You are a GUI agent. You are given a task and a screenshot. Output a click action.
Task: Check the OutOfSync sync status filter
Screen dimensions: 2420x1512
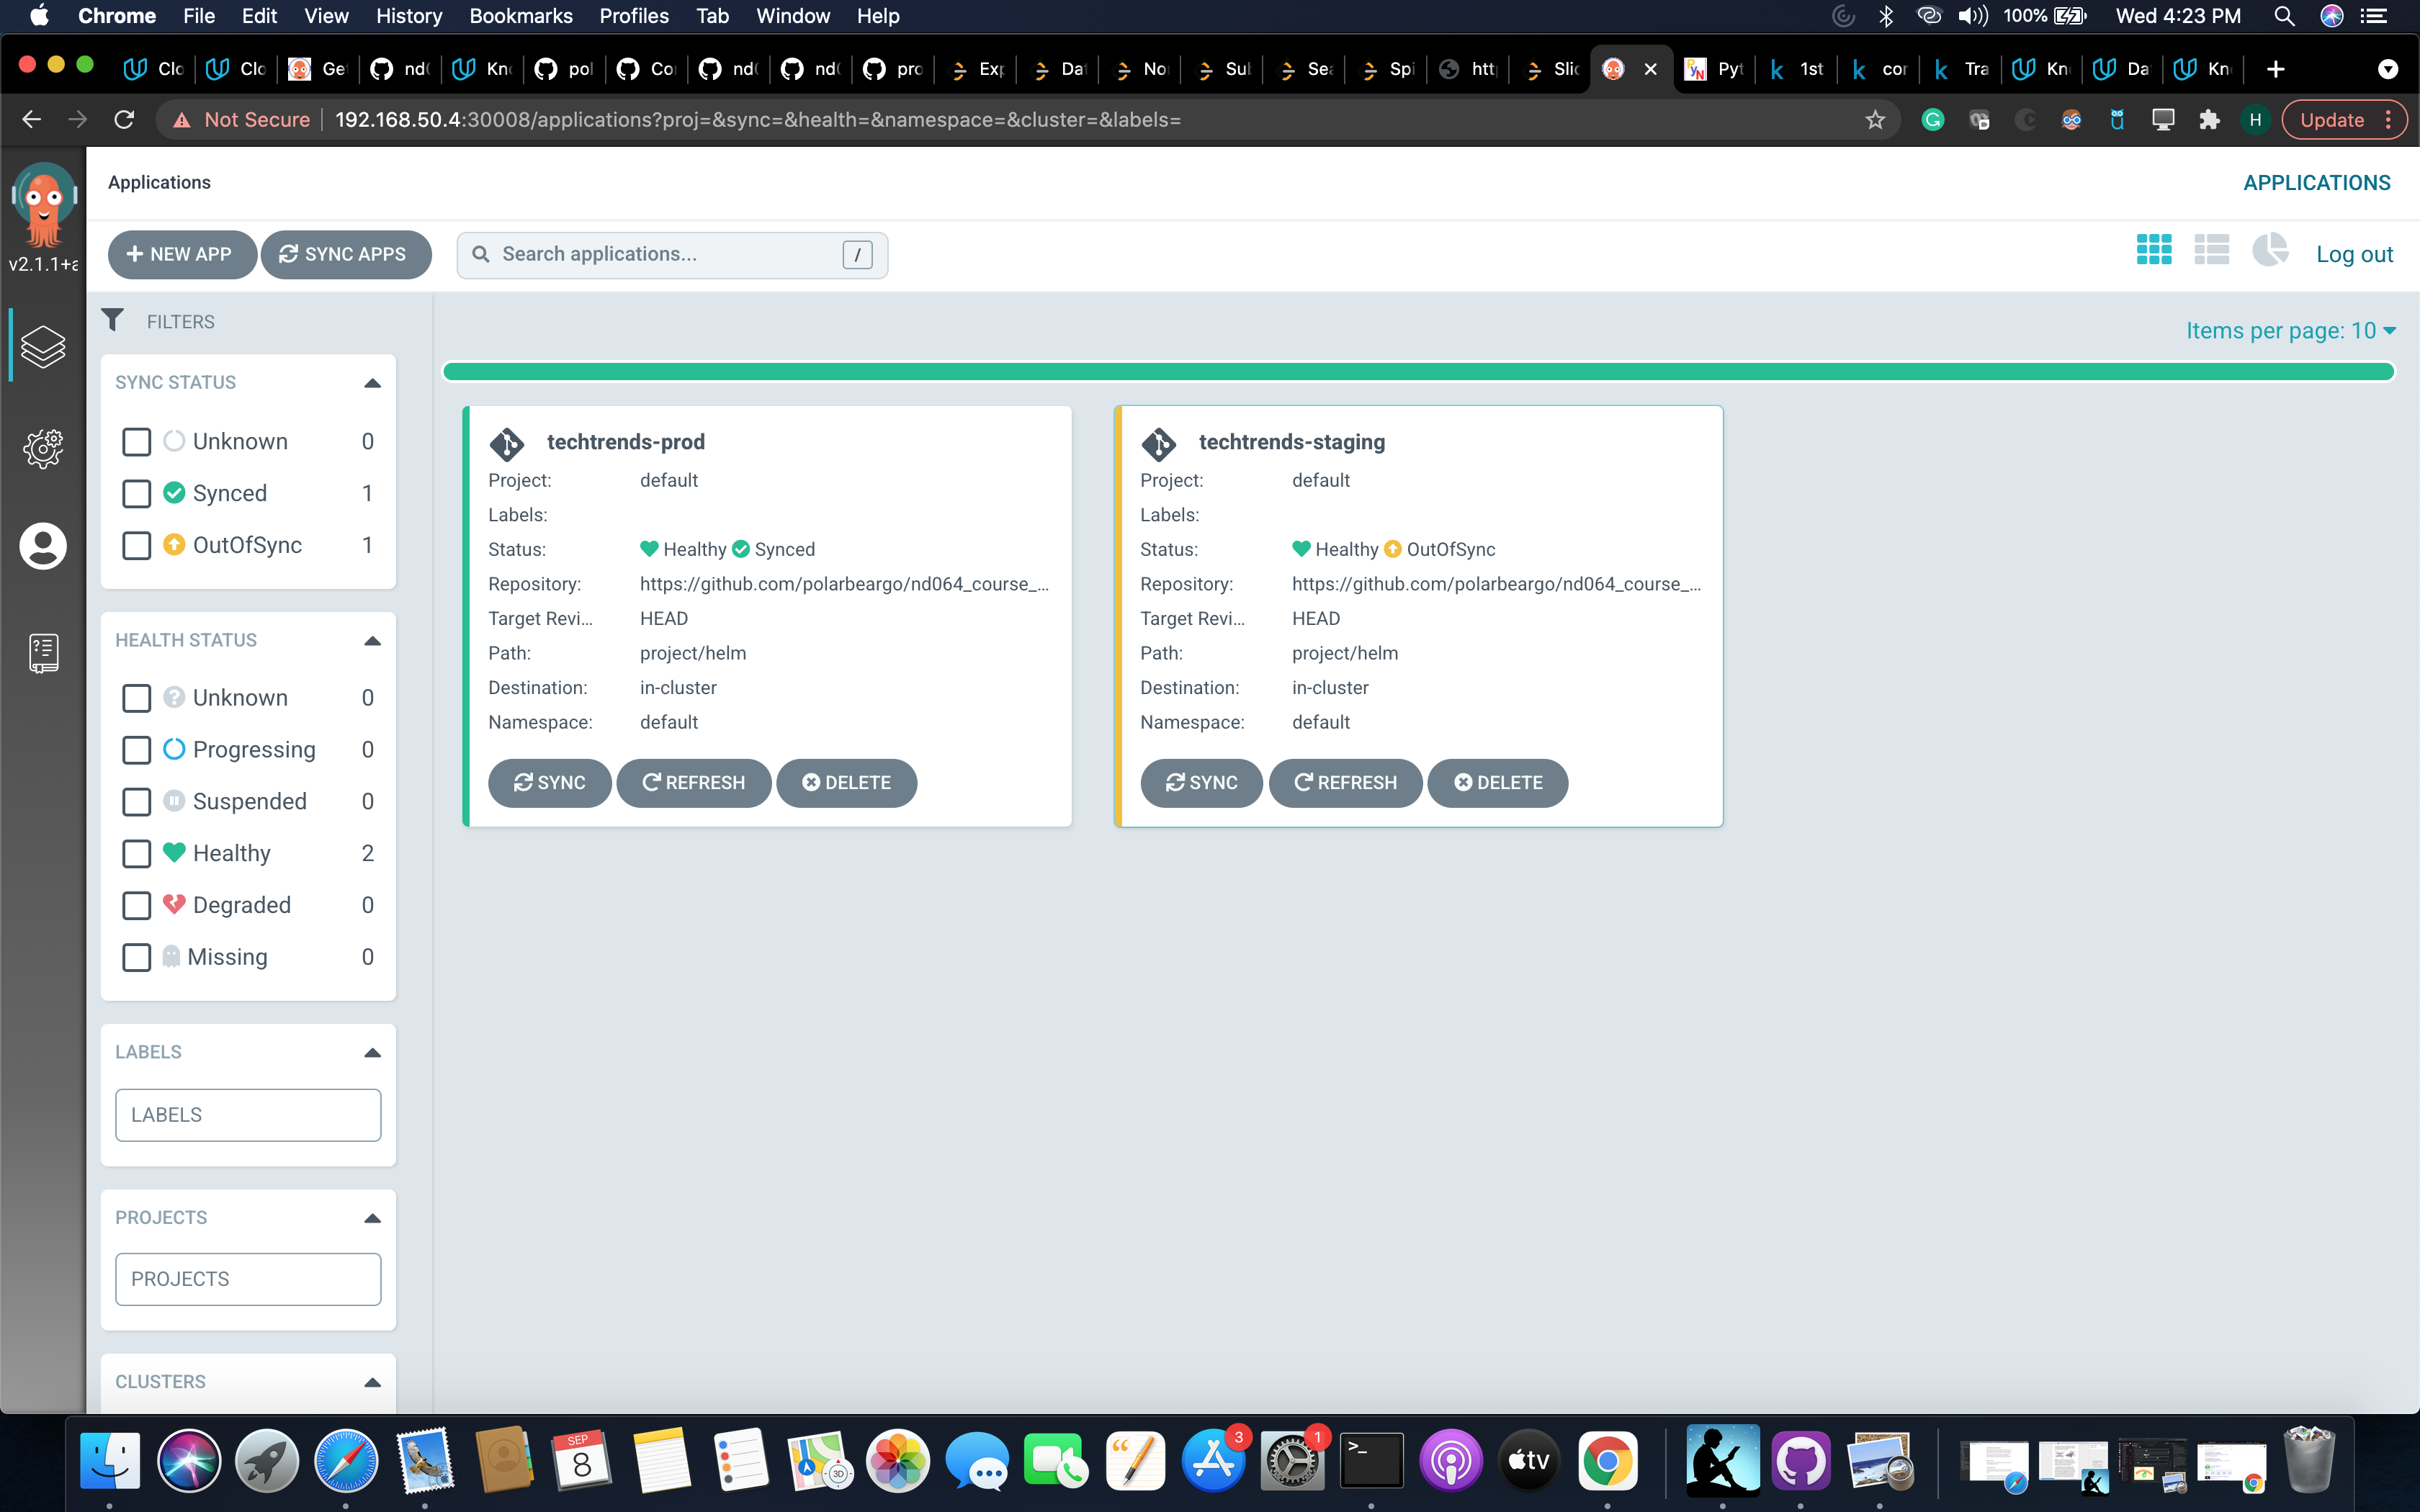136,545
